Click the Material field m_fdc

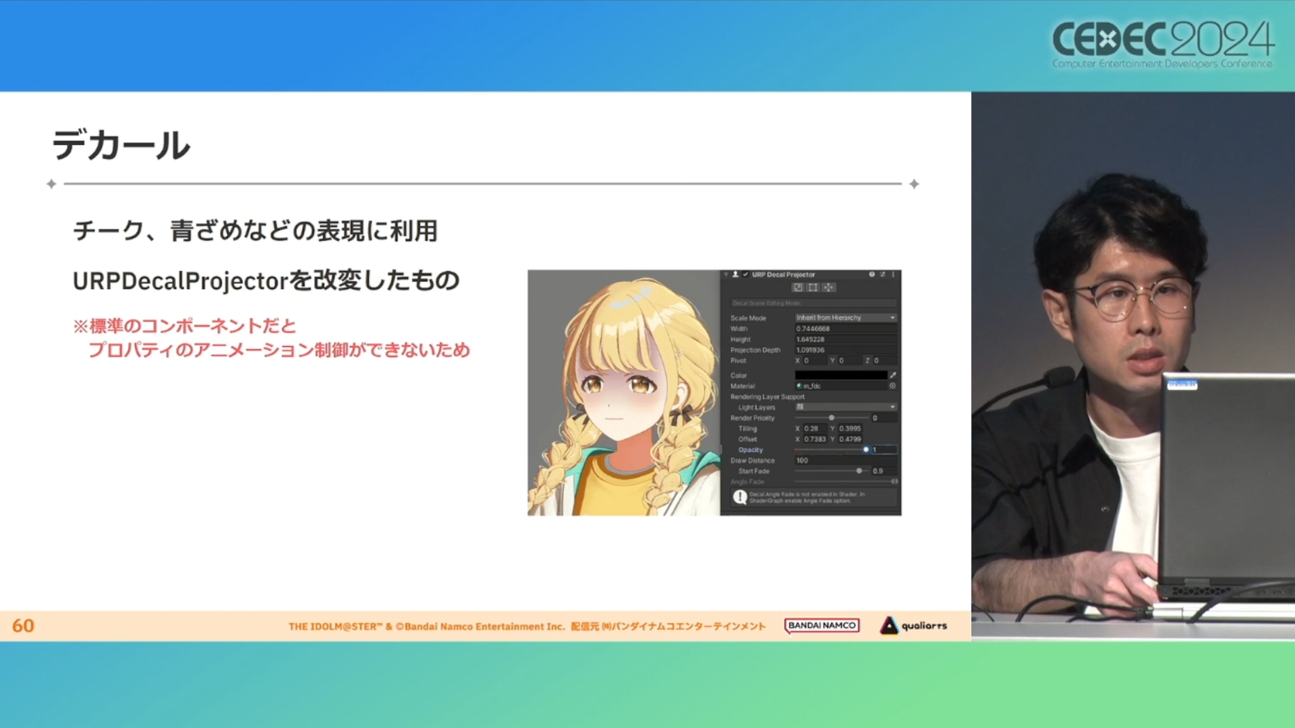(x=840, y=386)
